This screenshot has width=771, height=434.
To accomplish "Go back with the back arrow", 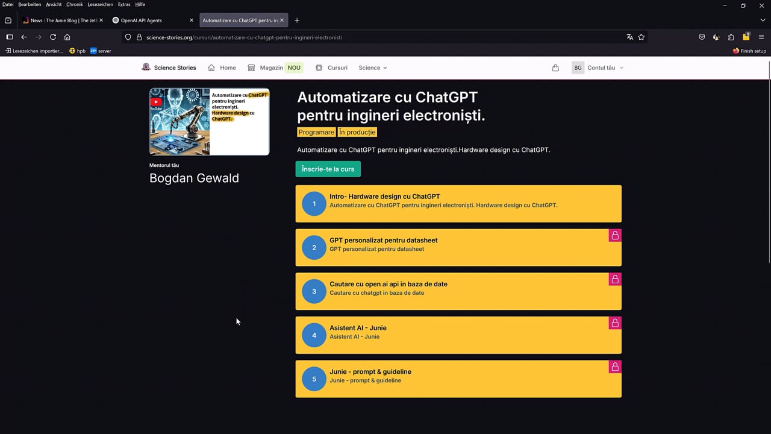I will [24, 37].
